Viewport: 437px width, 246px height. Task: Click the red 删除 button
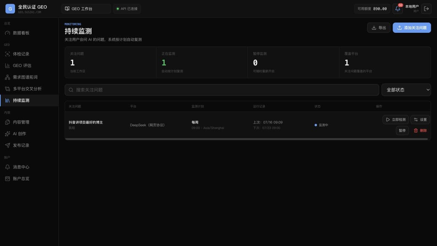(420, 131)
